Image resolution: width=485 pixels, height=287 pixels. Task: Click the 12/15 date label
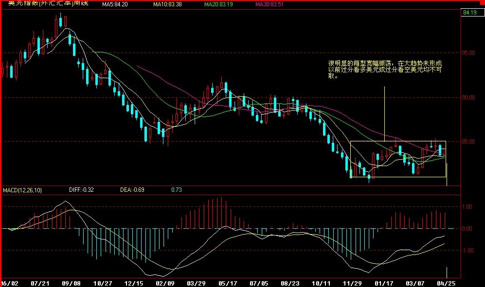pyautogui.click(x=134, y=283)
